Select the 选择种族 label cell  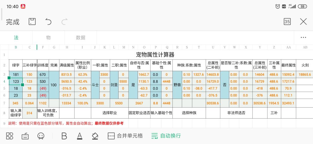click(x=189, y=113)
